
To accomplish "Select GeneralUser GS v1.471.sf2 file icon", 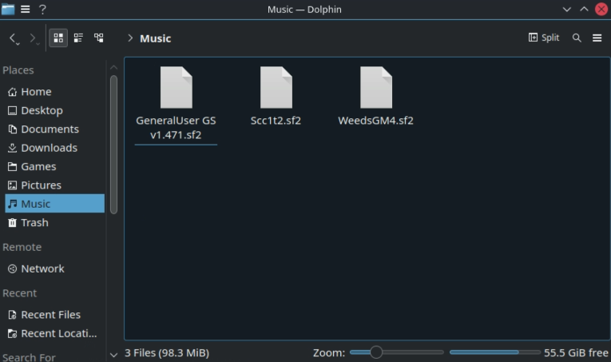I will [x=177, y=87].
